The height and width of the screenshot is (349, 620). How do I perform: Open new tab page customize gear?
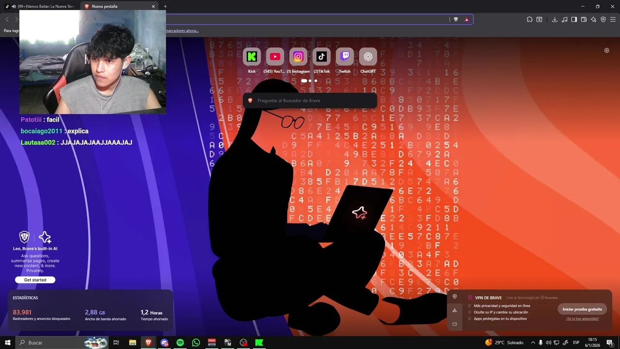pos(606,50)
